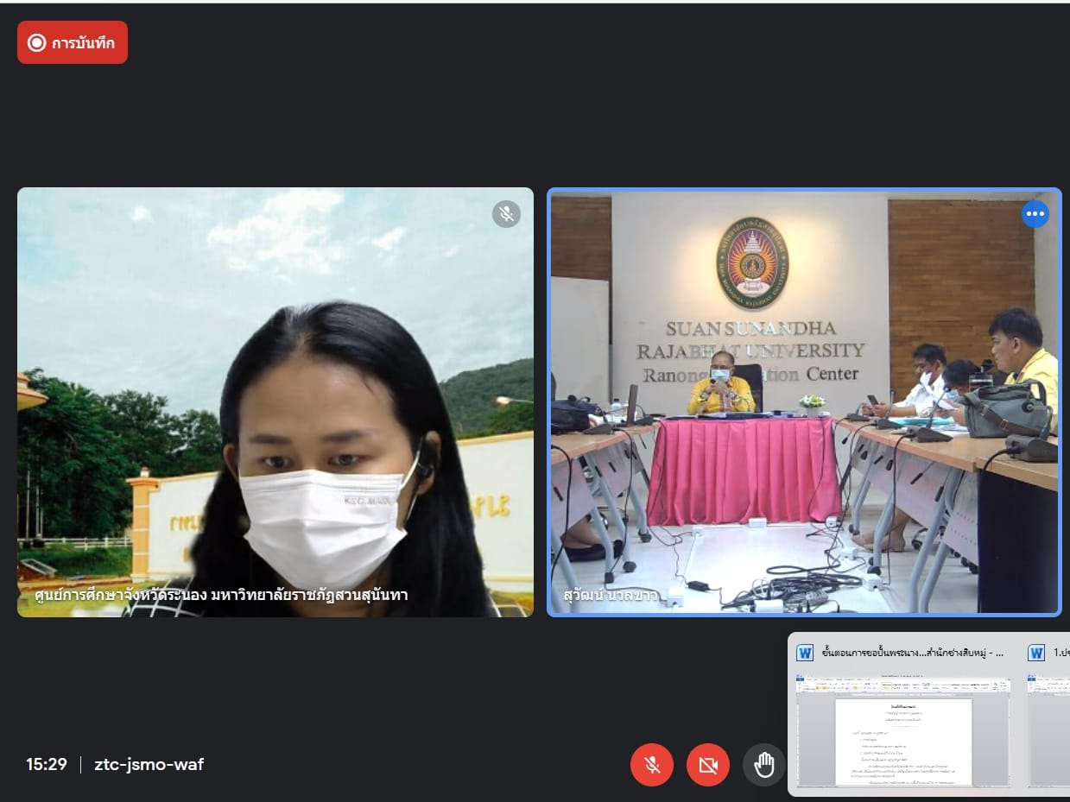Click the ศูนย์การศึกษาจังหวัดระนอง participant name label
Image resolution: width=1070 pixels, height=802 pixels.
(220, 595)
